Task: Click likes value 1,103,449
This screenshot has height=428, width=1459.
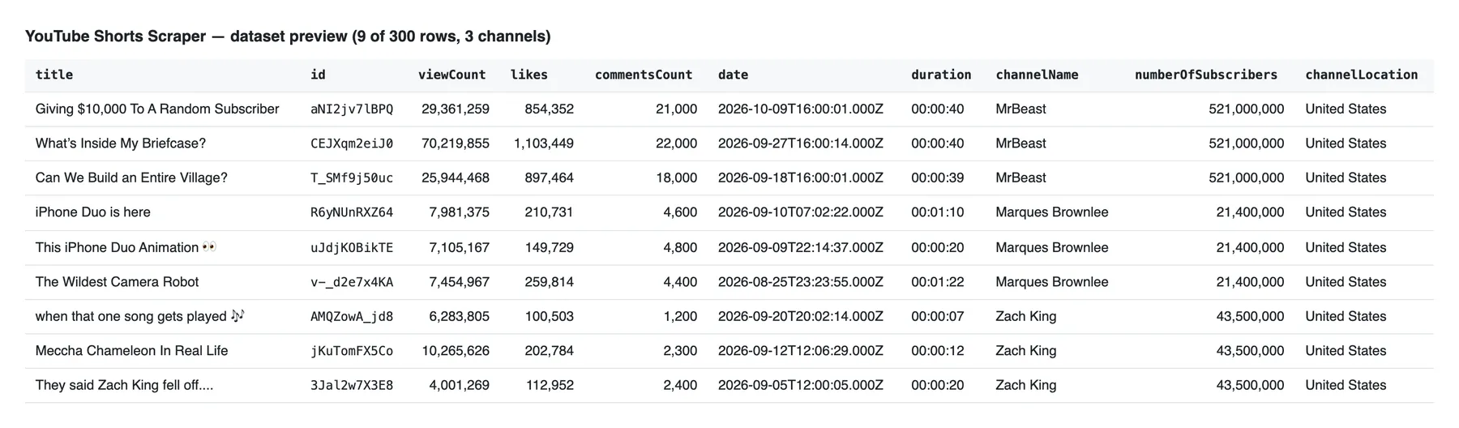Action: pos(544,143)
